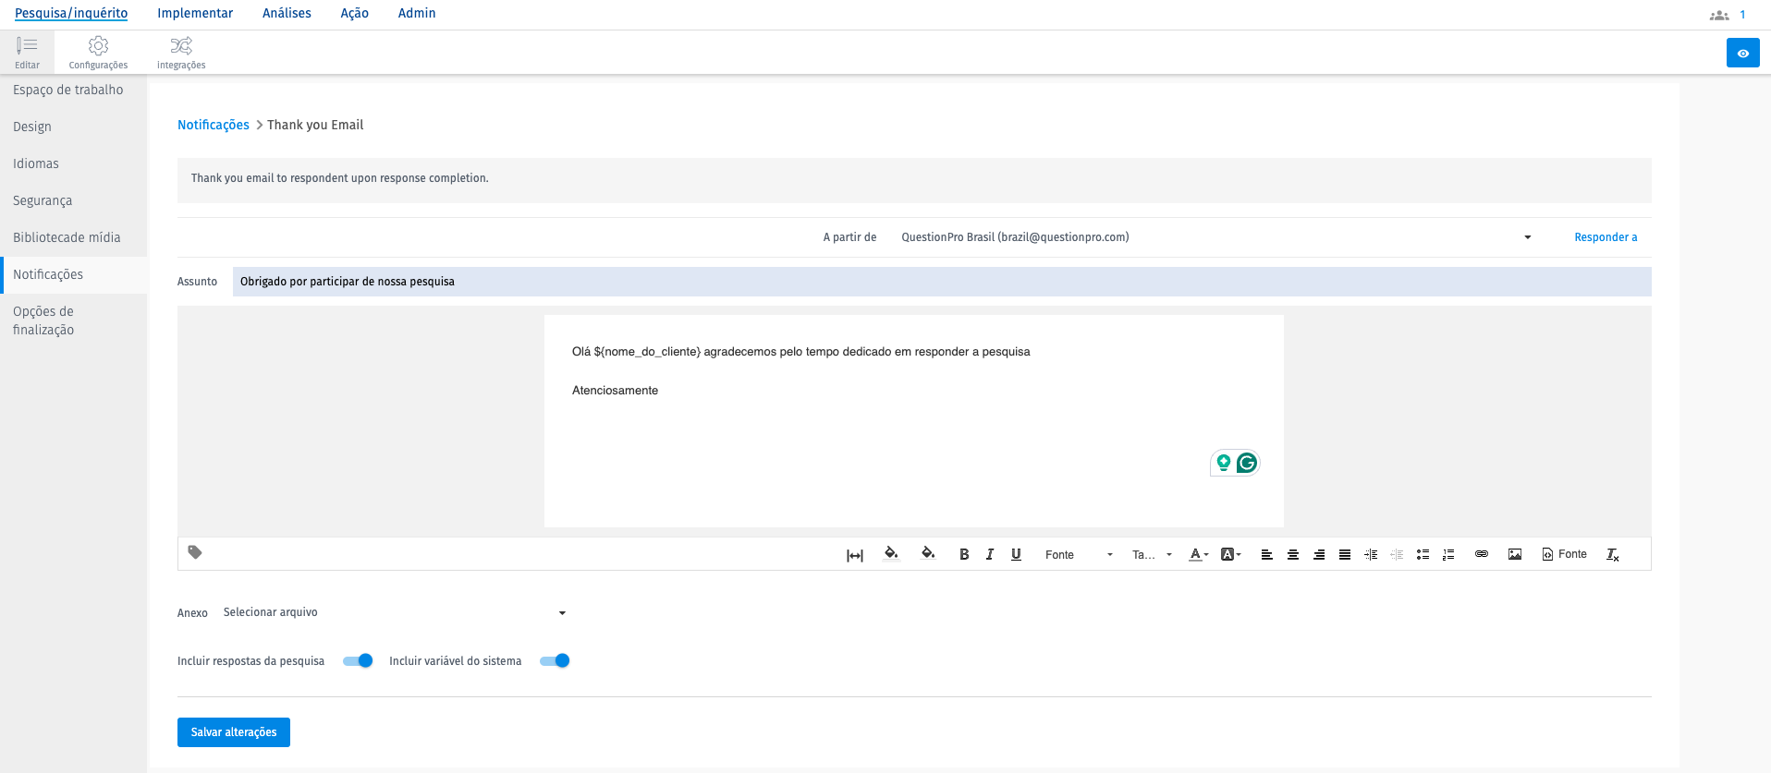Viewport: 1771px width, 773px height.
Task: Open the Ação menu
Action: tap(355, 13)
